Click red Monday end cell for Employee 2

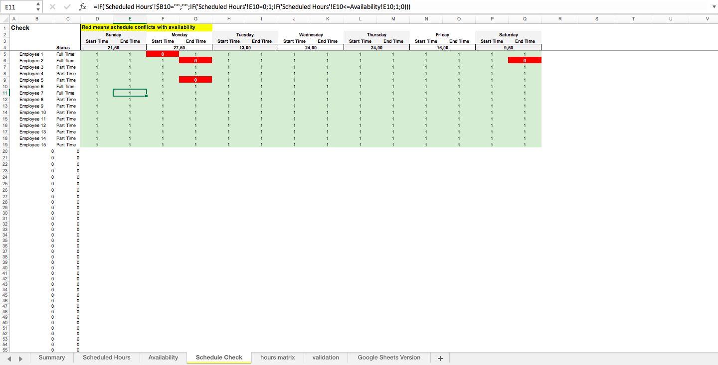pyautogui.click(x=195, y=60)
